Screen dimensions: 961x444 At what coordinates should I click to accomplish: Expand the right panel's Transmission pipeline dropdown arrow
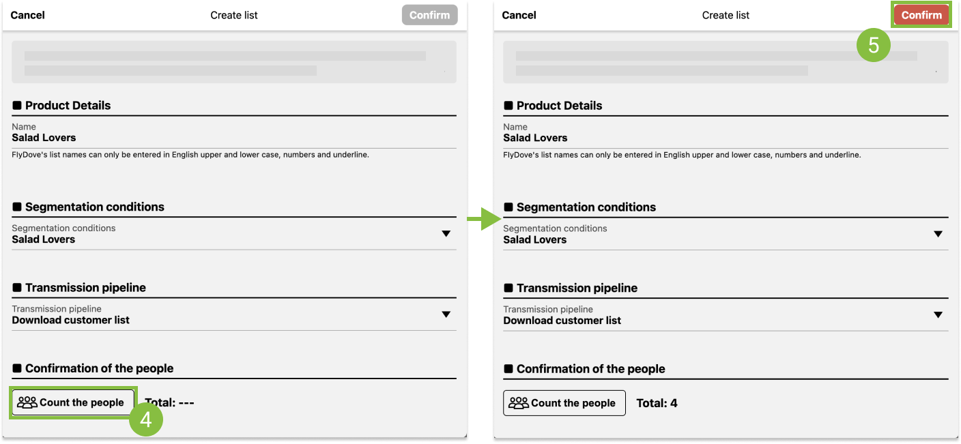coord(938,315)
